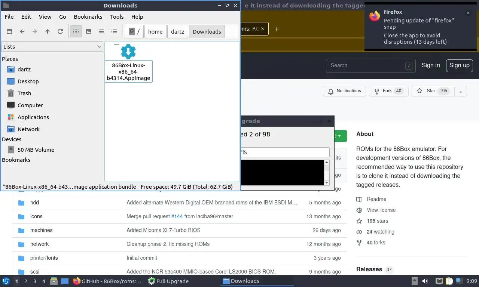The height and width of the screenshot is (287, 479).
Task: Select Network in Places sidebar
Action: point(28,129)
